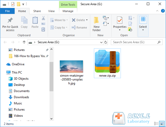Select the renee zip.zip file

point(107,63)
